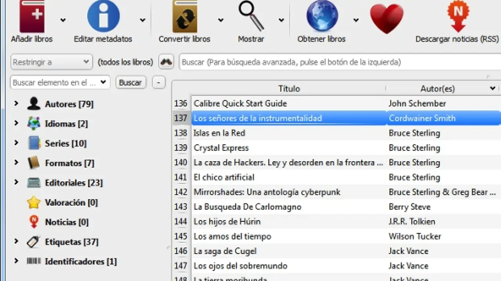This screenshot has width=501, height=281.
Task: Click Descargar noticias (RSS) icon
Action: point(458,16)
